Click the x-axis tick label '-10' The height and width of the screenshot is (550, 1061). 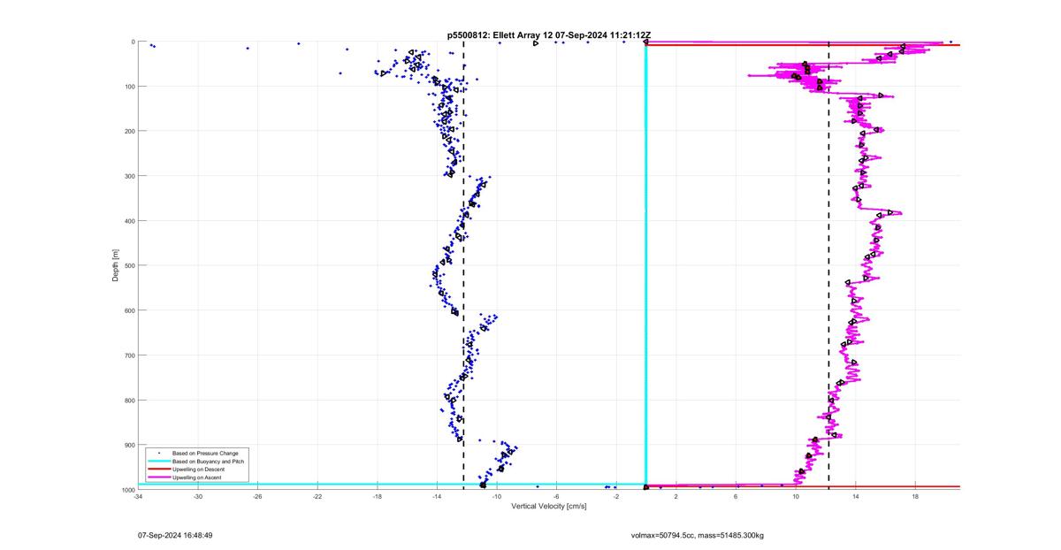497,497
